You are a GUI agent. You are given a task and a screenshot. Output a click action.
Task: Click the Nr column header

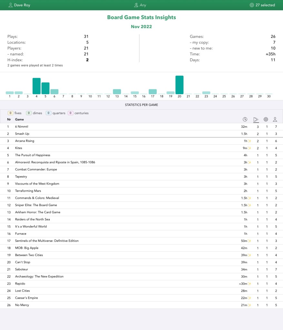tap(9, 119)
